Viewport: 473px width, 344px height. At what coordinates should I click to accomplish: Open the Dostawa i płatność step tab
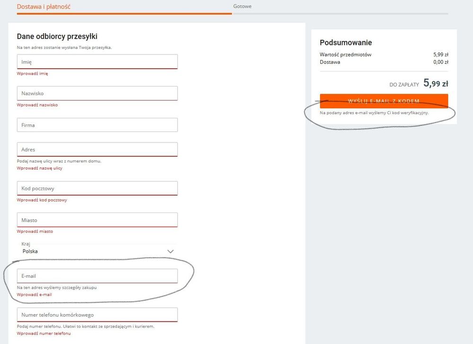pos(44,7)
